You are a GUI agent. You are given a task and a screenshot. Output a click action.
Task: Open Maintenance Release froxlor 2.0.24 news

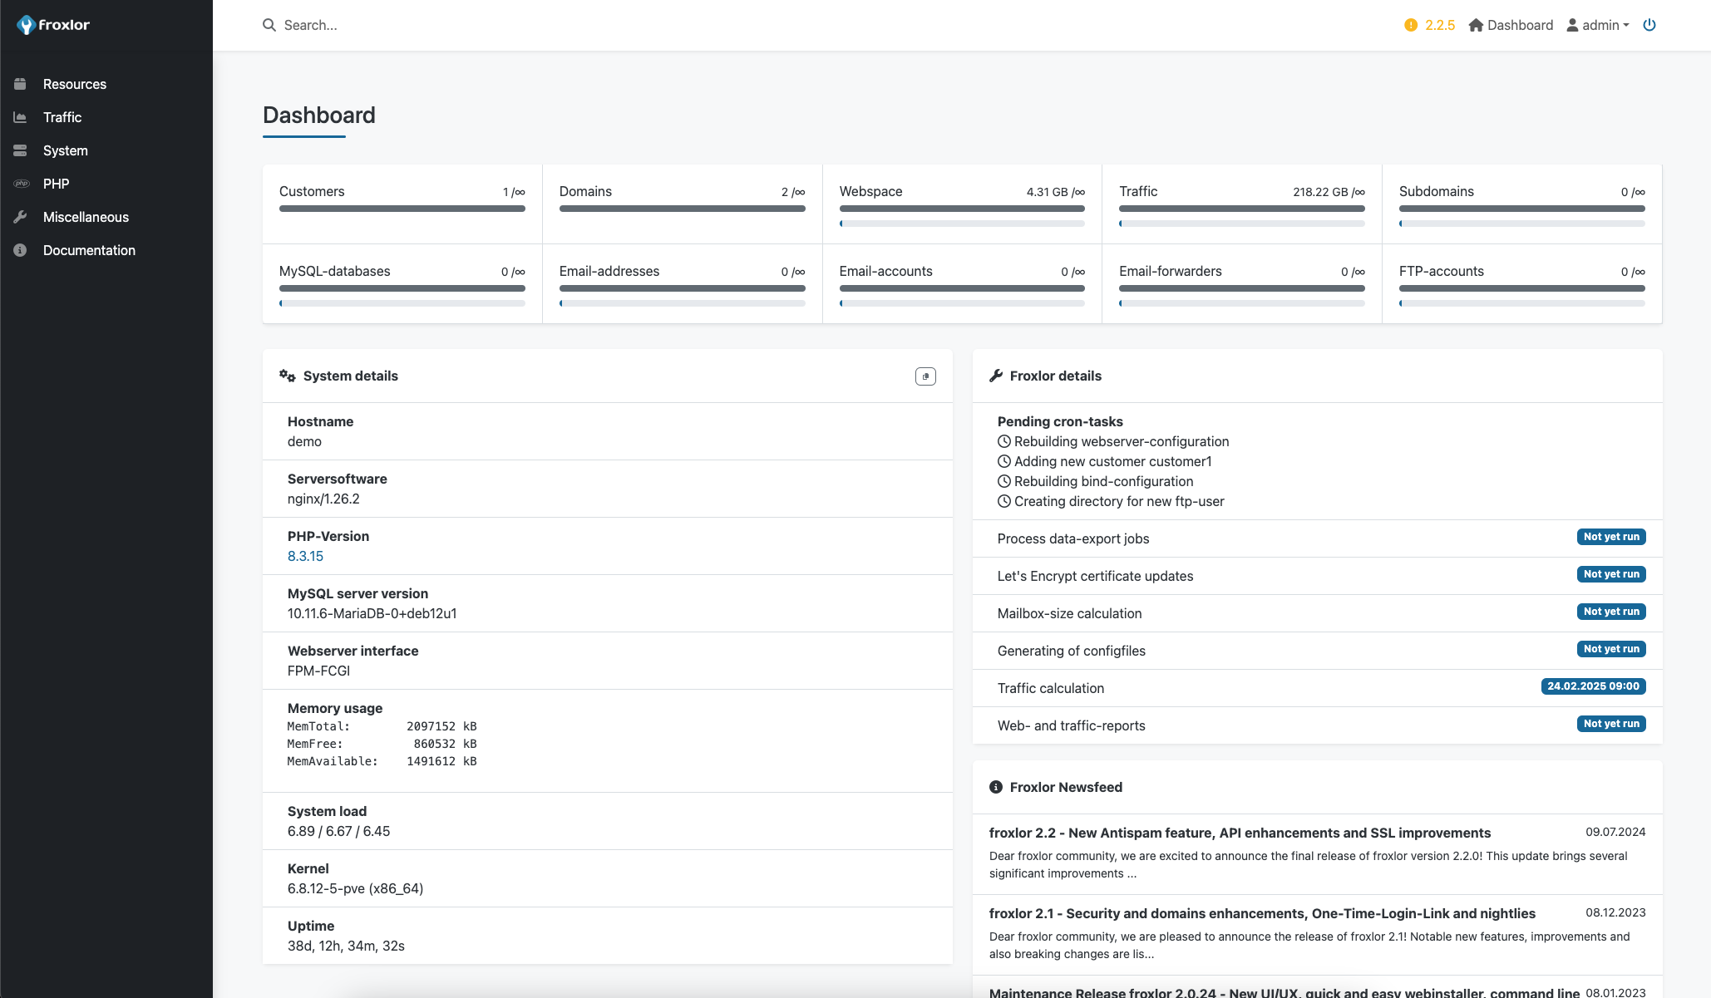pyautogui.click(x=1284, y=992)
